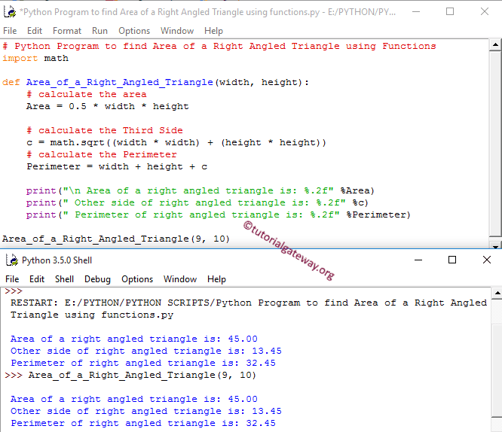This screenshot has width=502, height=432.
Task: Minimize the editor window
Action: tap(416, 12)
